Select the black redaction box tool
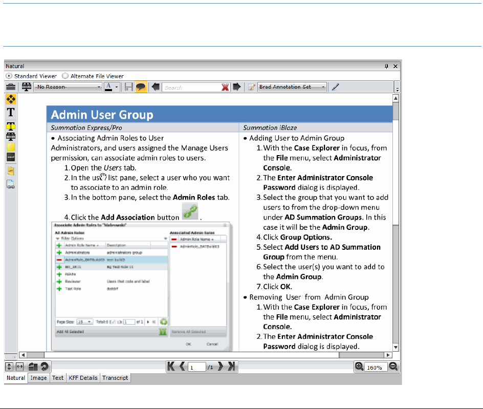Viewport: 483px width, 409px height. point(11,157)
